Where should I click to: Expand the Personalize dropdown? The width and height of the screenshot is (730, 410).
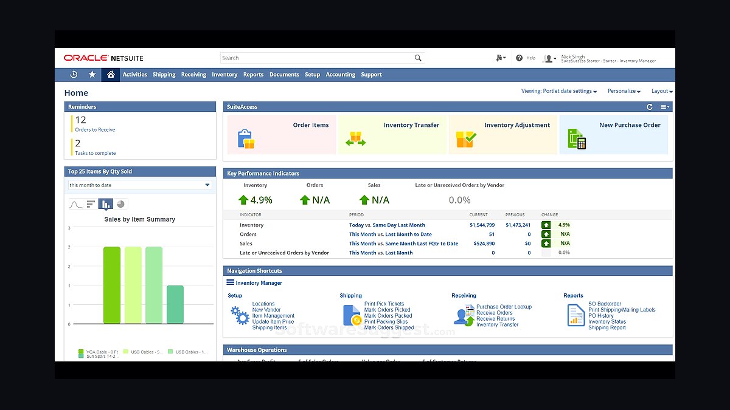click(624, 91)
